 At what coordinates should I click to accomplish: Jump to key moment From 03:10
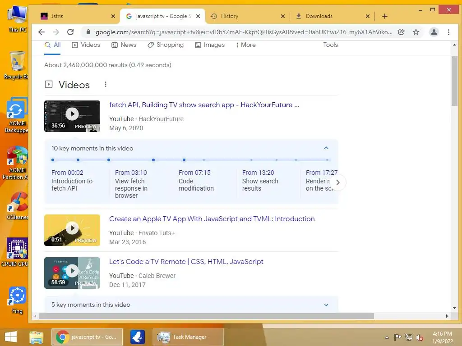point(131,173)
